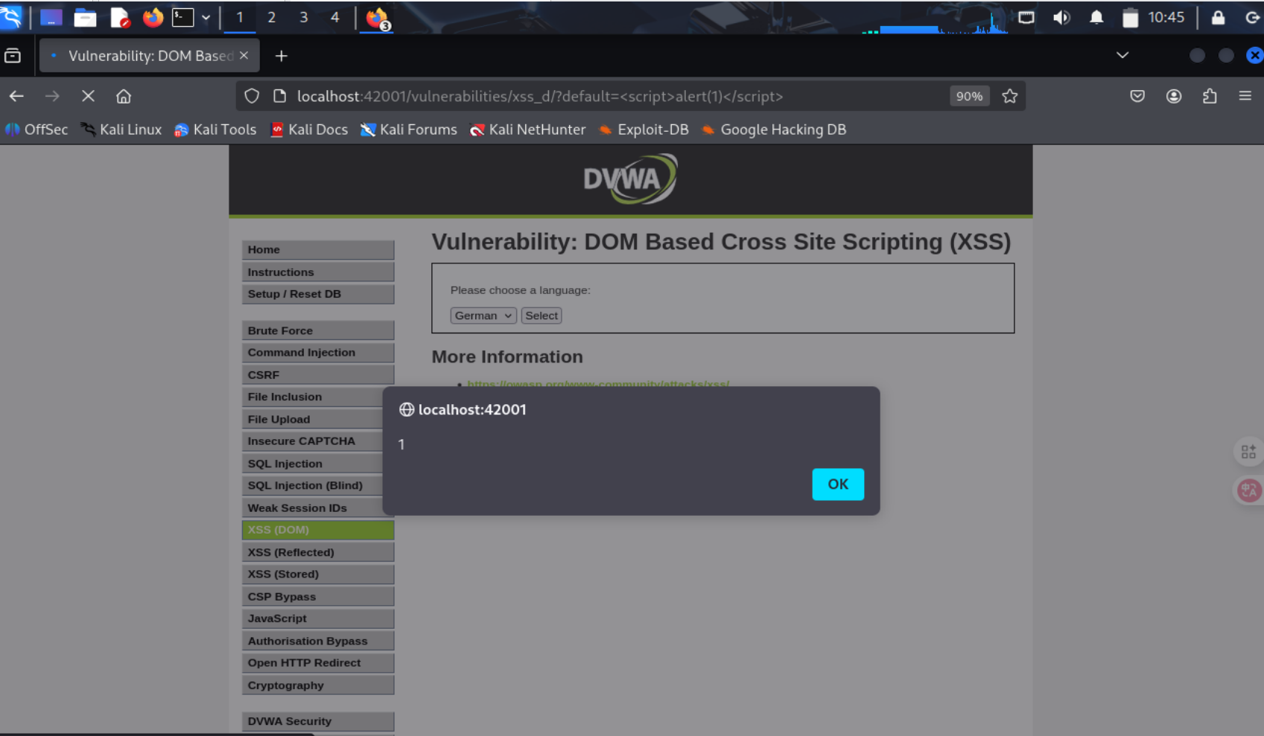Save page to Pocket
Image resolution: width=1264 pixels, height=736 pixels.
point(1137,96)
